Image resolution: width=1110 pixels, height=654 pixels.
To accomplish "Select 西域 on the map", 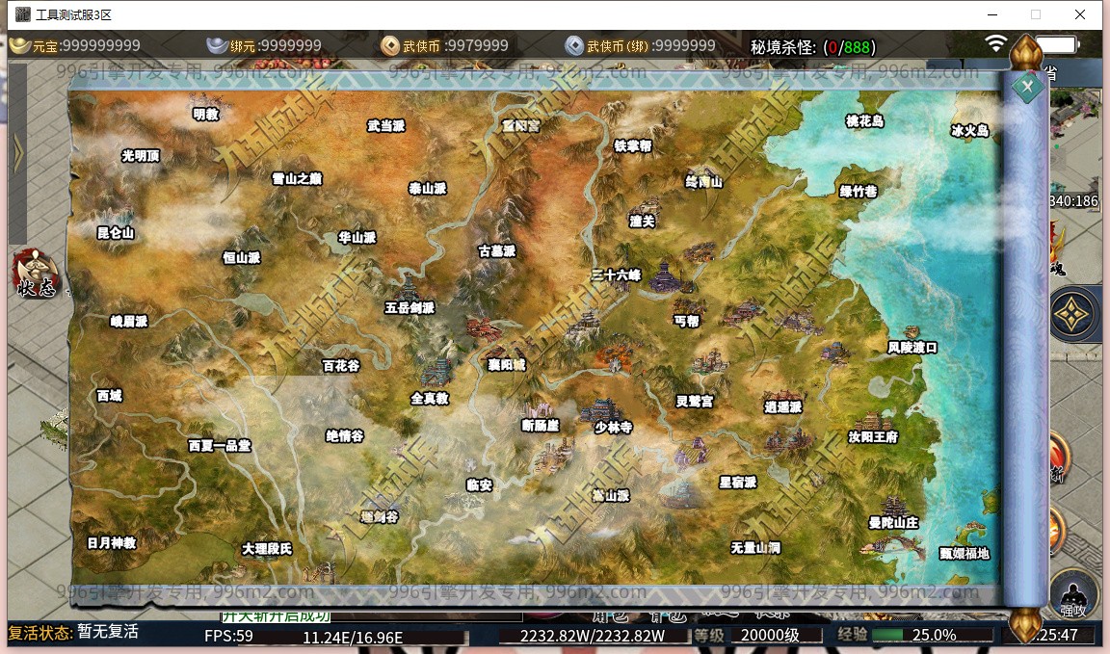I will coord(110,396).
